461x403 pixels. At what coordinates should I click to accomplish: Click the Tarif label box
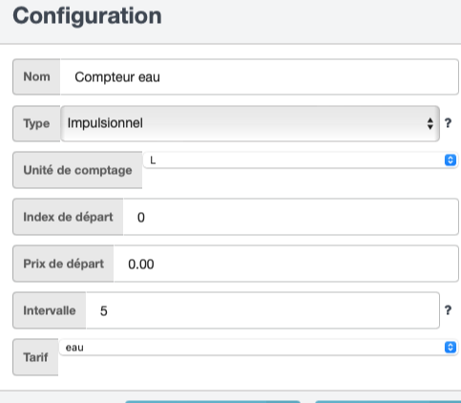tap(35, 357)
